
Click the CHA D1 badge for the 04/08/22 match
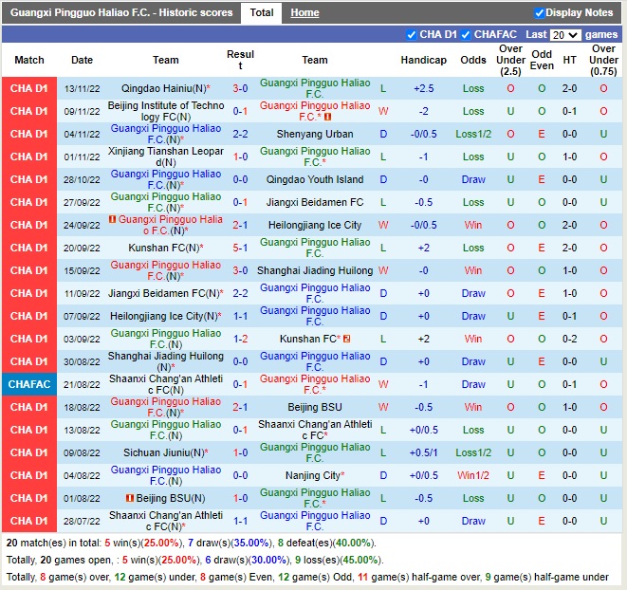[x=29, y=475]
